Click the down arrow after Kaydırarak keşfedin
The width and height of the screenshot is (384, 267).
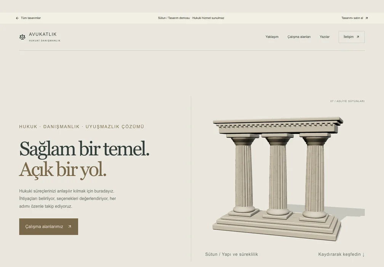363,254
